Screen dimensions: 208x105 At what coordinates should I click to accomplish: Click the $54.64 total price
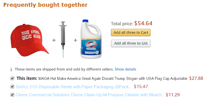coord(143,23)
